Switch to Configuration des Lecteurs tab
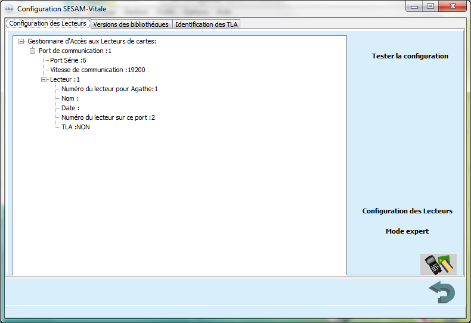This screenshot has width=471, height=323. pos(48,23)
